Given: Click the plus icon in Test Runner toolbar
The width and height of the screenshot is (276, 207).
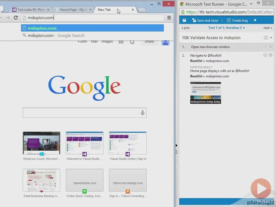Looking at the screenshot, I should 255,20.
